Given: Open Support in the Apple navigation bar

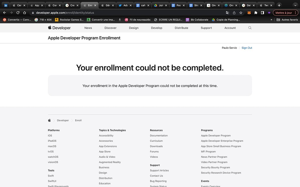Looking at the screenshot, I should click(206, 28).
